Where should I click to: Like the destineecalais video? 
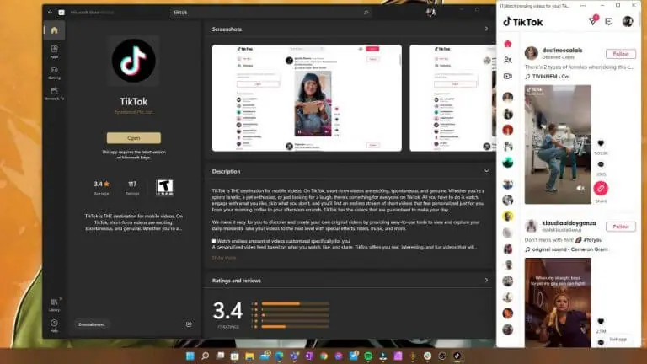(601, 143)
